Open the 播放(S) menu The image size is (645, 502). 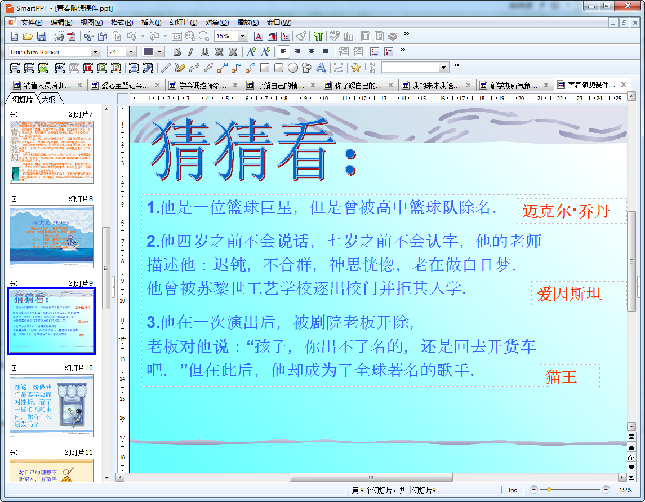click(x=248, y=22)
